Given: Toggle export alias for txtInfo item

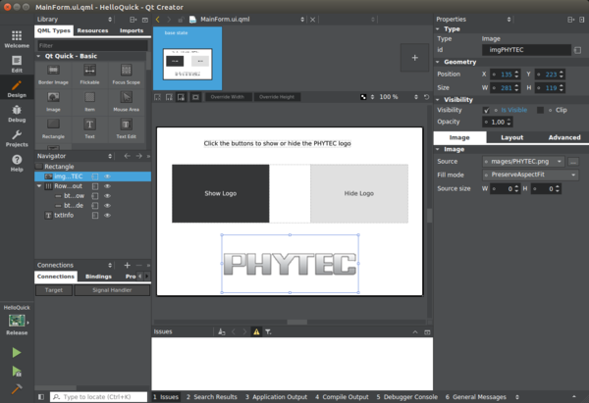Looking at the screenshot, I should pos(95,216).
